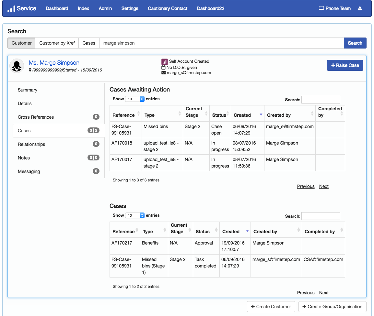The image size is (374, 316).
Task: Sort Awaiting Action table by Type
Action: click(162, 114)
